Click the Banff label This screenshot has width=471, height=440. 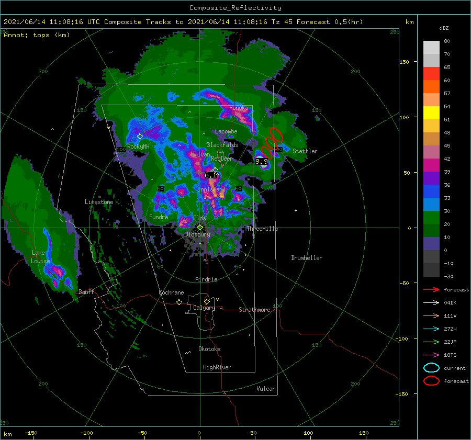[86, 291]
